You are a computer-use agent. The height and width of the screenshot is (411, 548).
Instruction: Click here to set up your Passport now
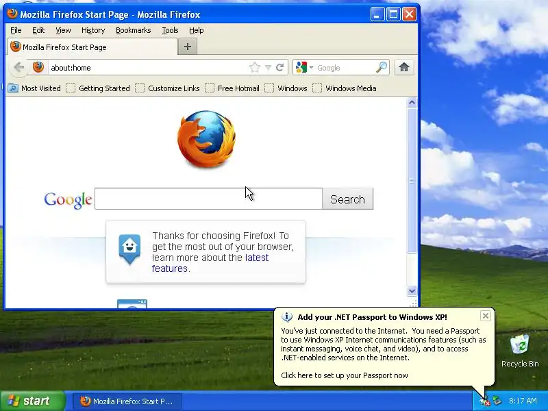point(345,375)
